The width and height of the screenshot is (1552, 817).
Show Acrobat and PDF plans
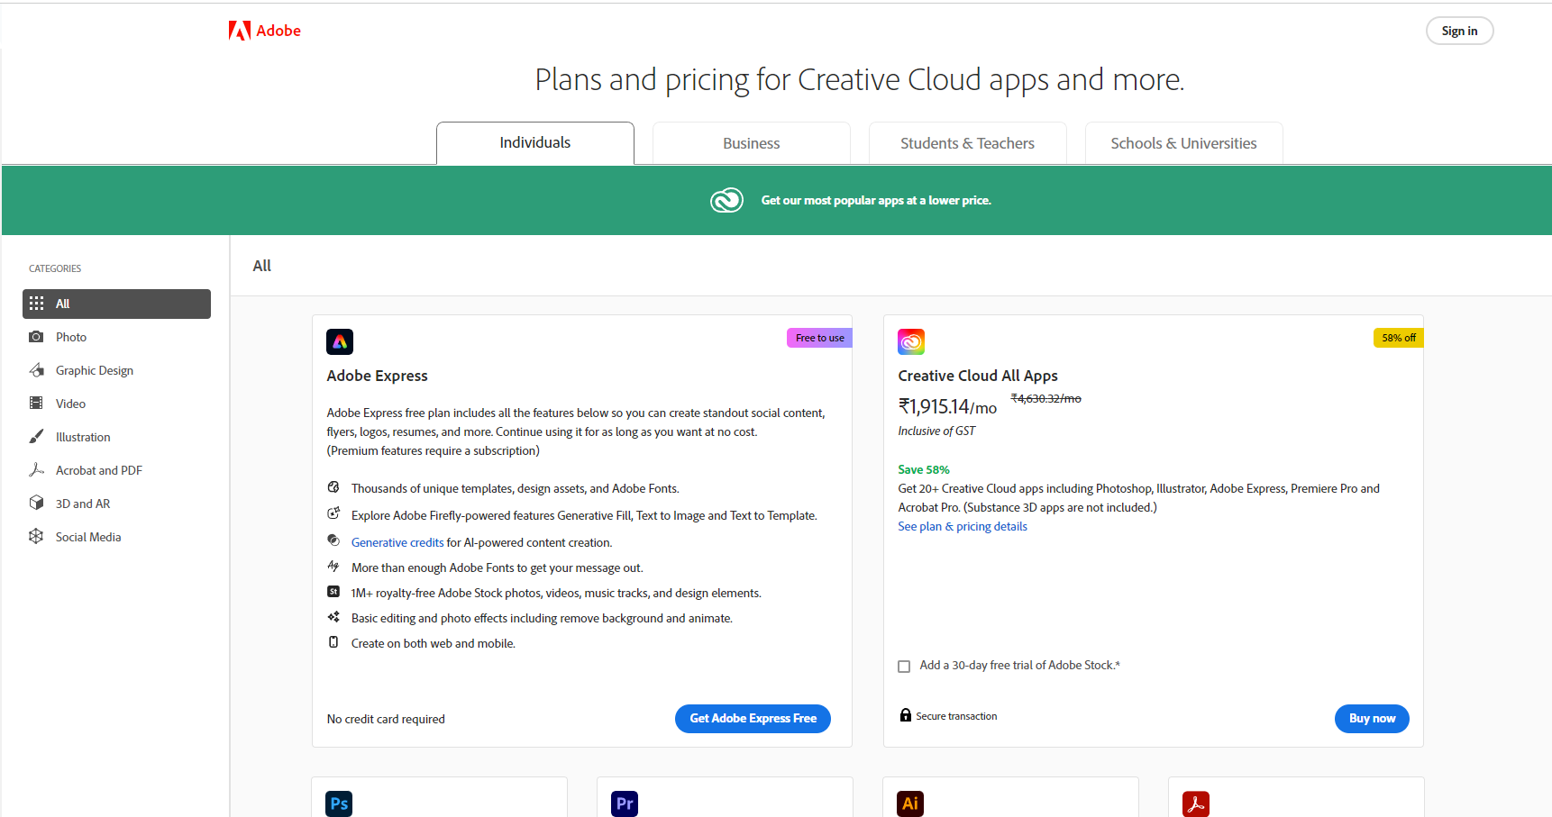tap(99, 470)
